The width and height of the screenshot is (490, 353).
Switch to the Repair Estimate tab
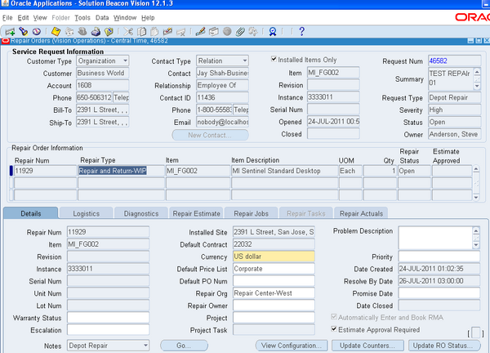click(197, 213)
